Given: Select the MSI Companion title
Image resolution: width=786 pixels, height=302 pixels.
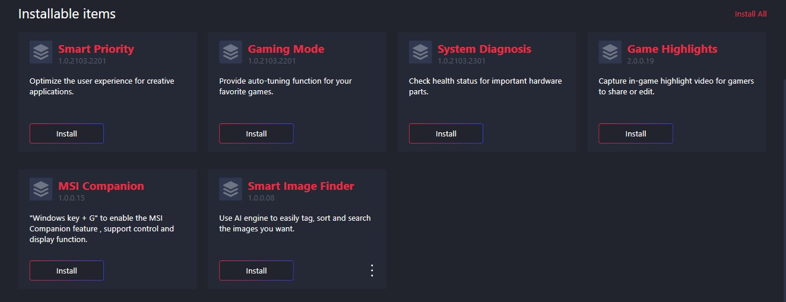Looking at the screenshot, I should [x=101, y=186].
